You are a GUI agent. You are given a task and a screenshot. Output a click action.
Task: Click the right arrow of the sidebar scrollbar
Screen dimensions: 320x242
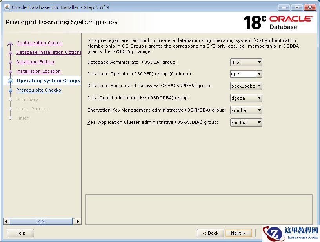point(78,222)
